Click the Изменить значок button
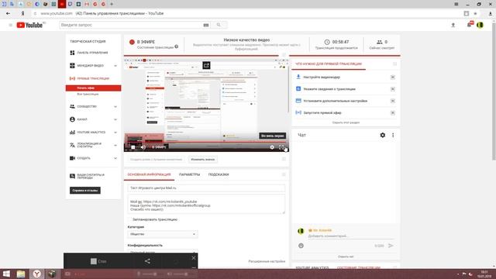This screenshot has width=496, height=279. (x=203, y=160)
